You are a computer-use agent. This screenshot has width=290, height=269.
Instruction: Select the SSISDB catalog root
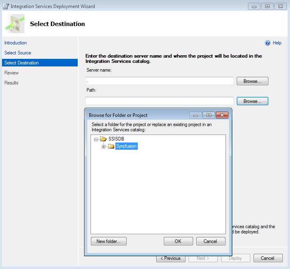(x=116, y=139)
